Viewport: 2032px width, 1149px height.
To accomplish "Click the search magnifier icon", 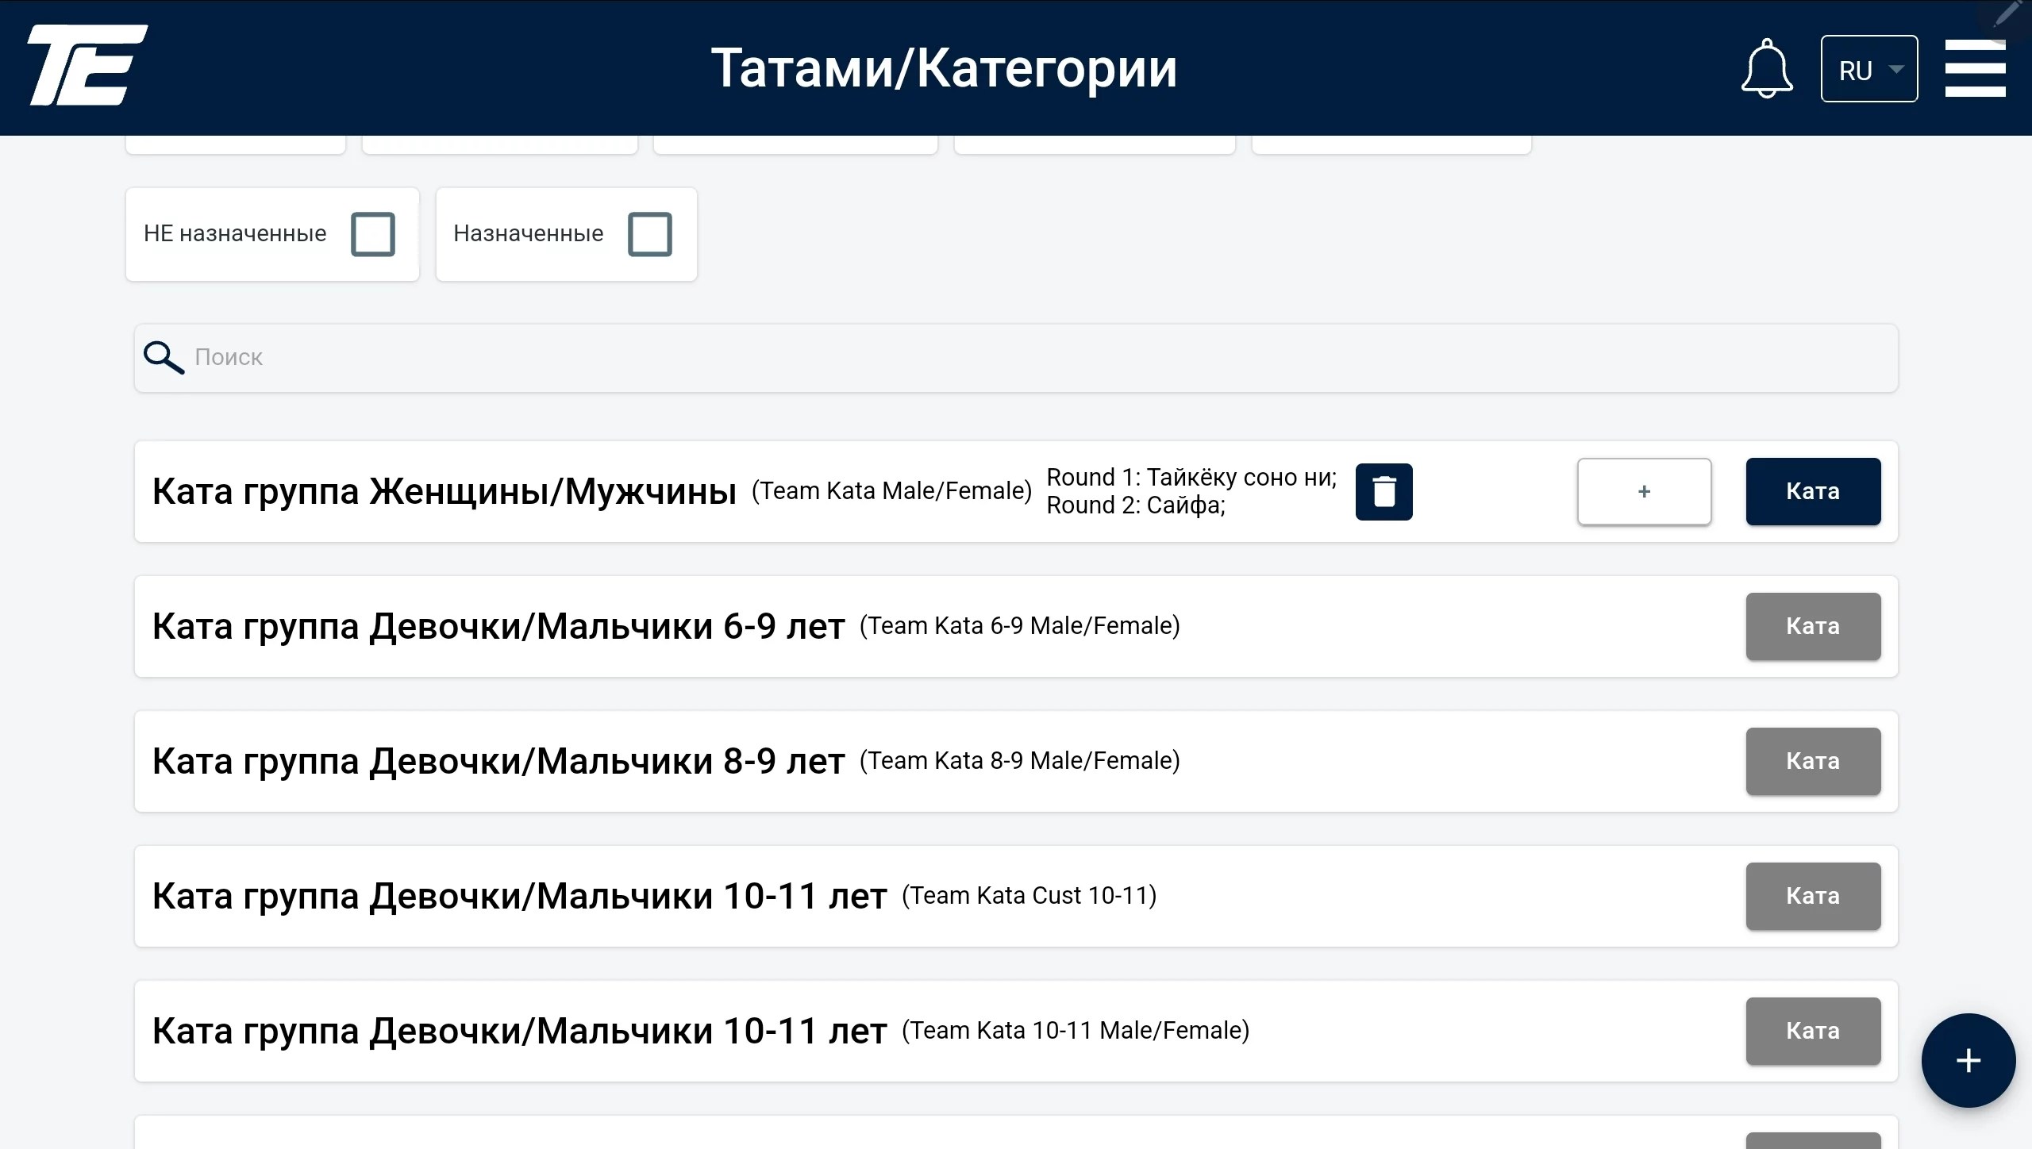I will click(x=164, y=358).
